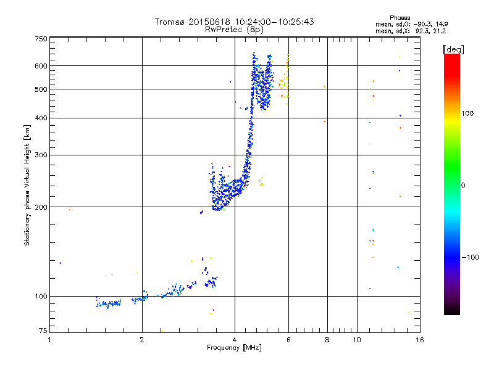Viewport: 494px width, 370px height.
Task: Click the y-axis tick '100'
Action: coord(41,297)
